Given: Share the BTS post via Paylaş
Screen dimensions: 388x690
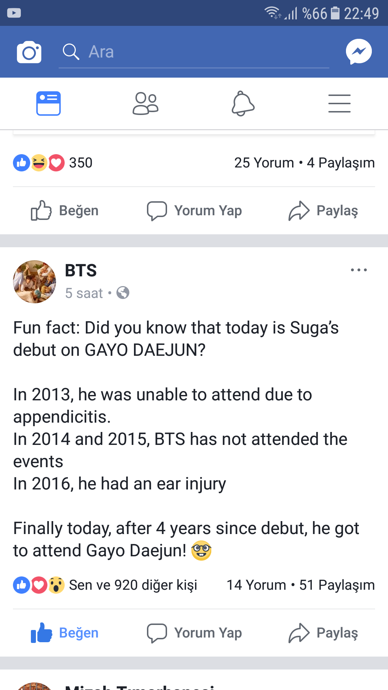Looking at the screenshot, I should tap(323, 633).
